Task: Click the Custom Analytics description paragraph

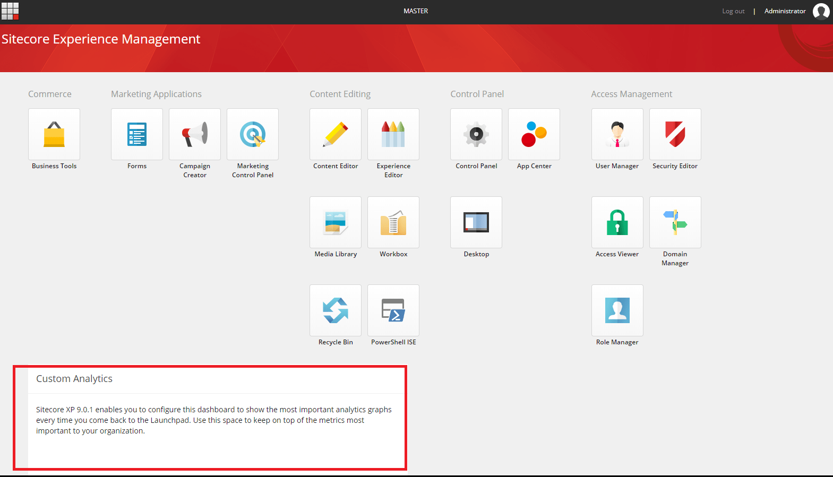Action: [214, 420]
